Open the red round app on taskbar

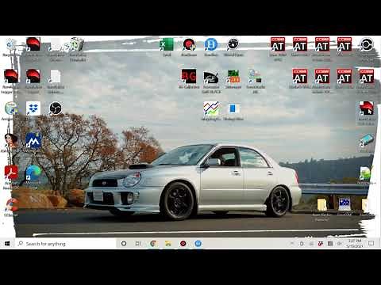click(x=183, y=244)
